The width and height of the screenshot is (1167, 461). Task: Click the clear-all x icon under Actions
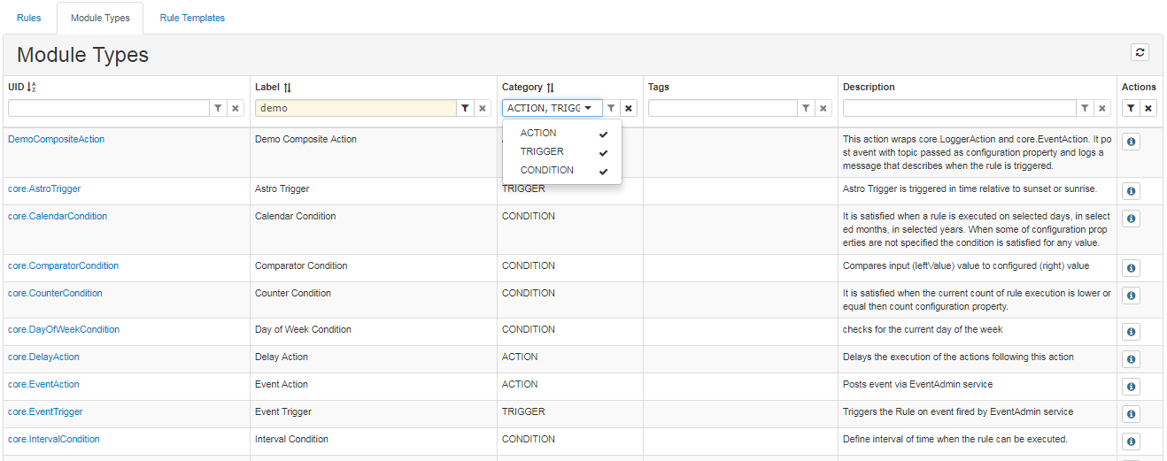[x=1148, y=108]
